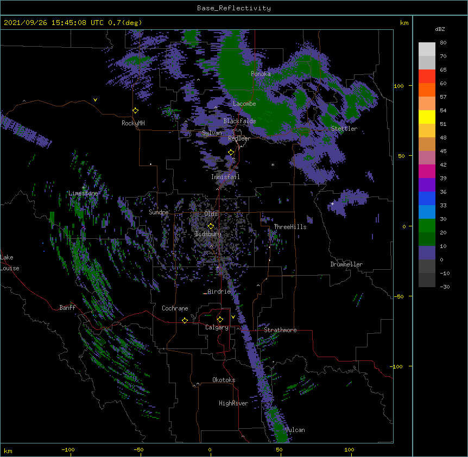Click the Blackfalds label
The height and width of the screenshot is (457, 468).
pos(239,121)
